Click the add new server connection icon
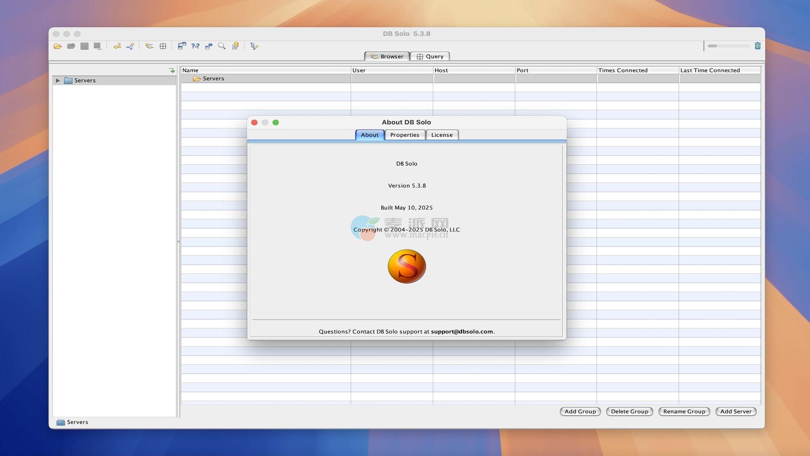This screenshot has height=456, width=810. click(117, 46)
